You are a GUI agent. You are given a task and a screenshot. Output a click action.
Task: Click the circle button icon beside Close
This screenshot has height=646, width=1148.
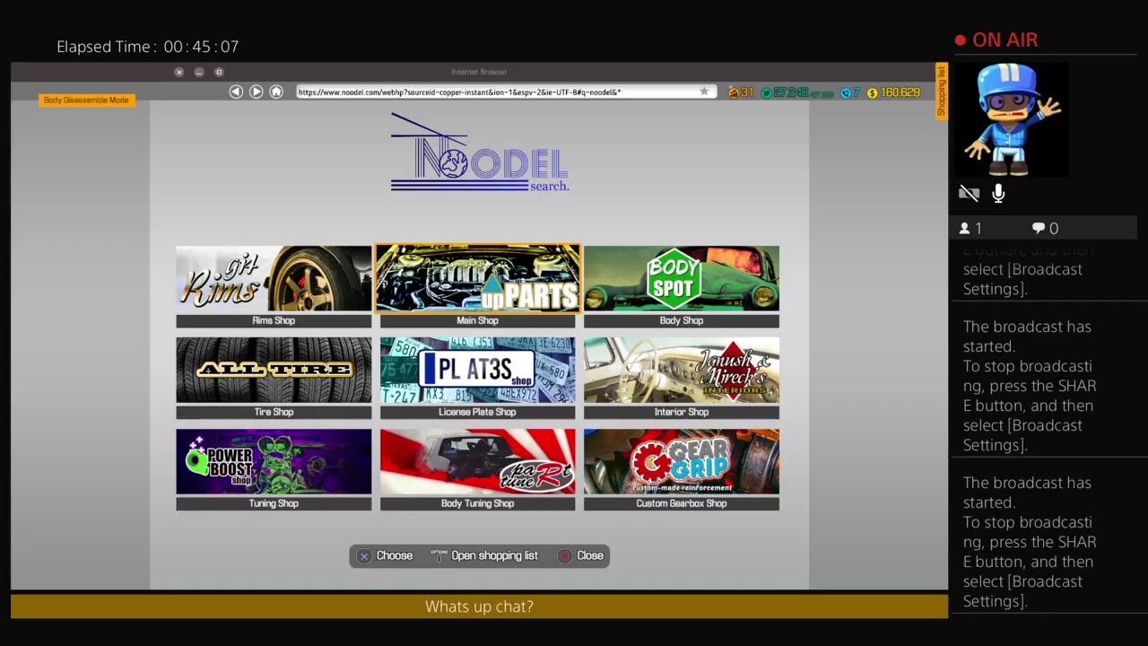[564, 556]
